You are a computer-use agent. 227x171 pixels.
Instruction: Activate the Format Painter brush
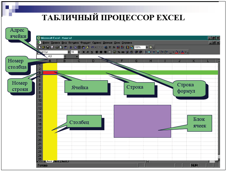click(88, 47)
